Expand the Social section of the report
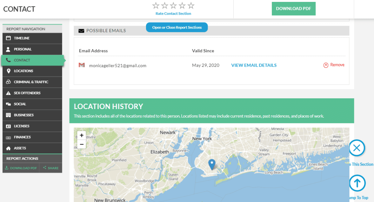 (22, 104)
